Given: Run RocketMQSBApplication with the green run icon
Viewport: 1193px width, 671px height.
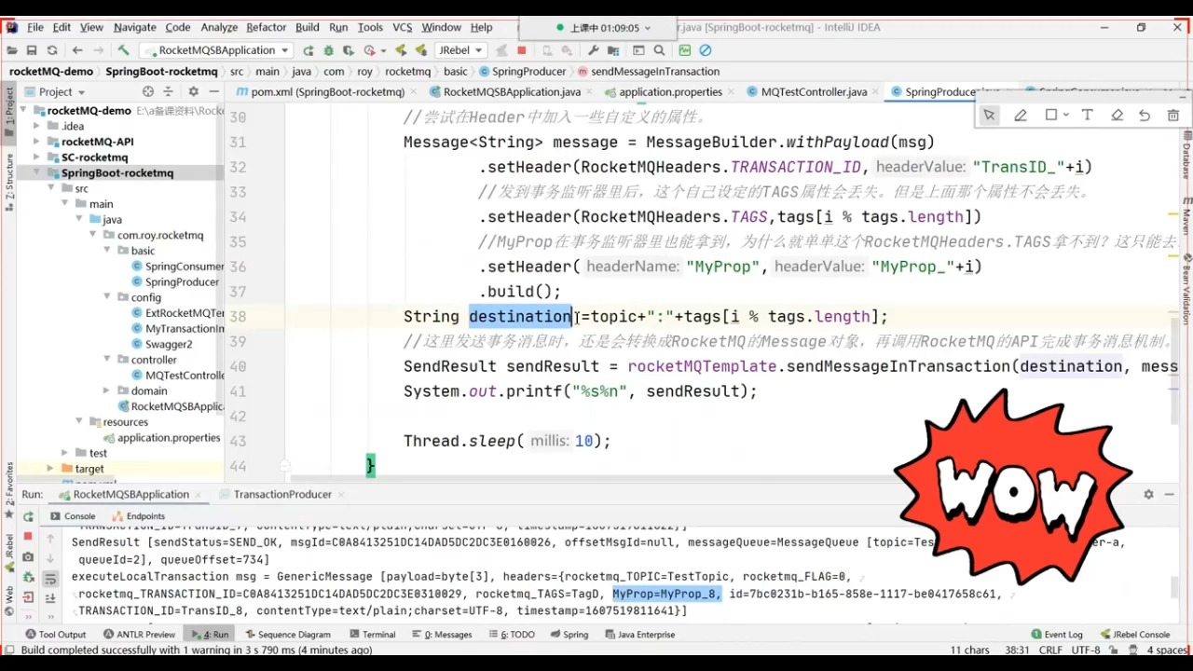Looking at the screenshot, I should tap(307, 50).
